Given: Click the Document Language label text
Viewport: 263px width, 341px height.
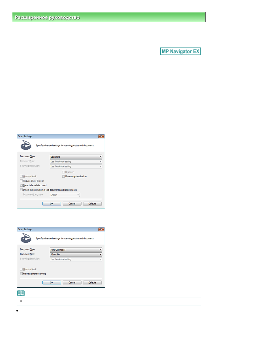Looking at the screenshot, I should [33, 195].
